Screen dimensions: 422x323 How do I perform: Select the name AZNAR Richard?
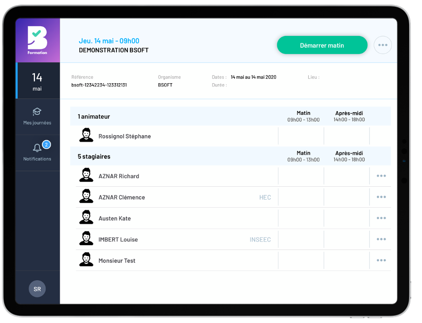click(x=119, y=176)
